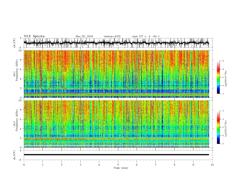Click the "ch.3(V)" axis label
The height and width of the screenshot is (185, 239).
[x=14, y=155]
